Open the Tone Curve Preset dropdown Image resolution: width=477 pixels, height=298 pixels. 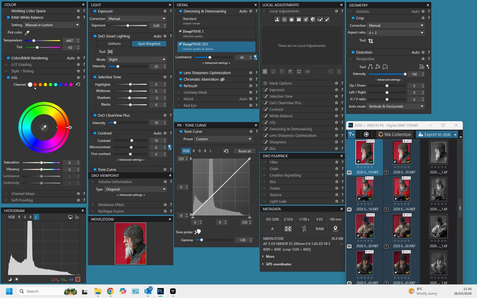point(223,139)
